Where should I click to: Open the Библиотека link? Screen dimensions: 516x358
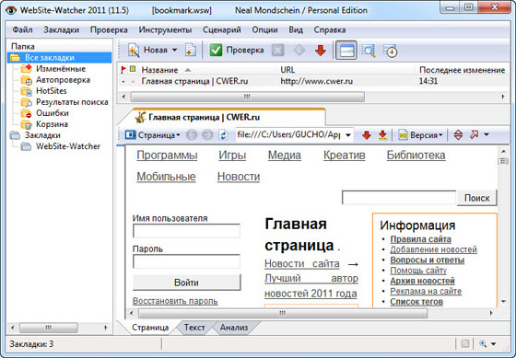[x=416, y=156]
